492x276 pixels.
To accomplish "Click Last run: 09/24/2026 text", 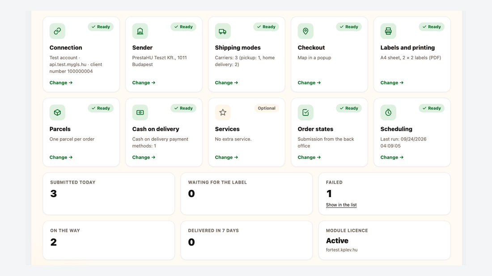I will [403, 142].
